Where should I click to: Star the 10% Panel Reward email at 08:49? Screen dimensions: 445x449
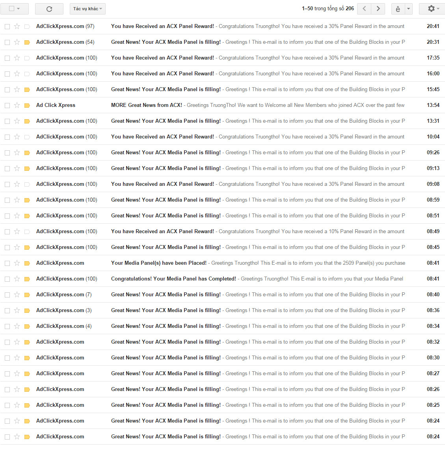click(x=17, y=231)
